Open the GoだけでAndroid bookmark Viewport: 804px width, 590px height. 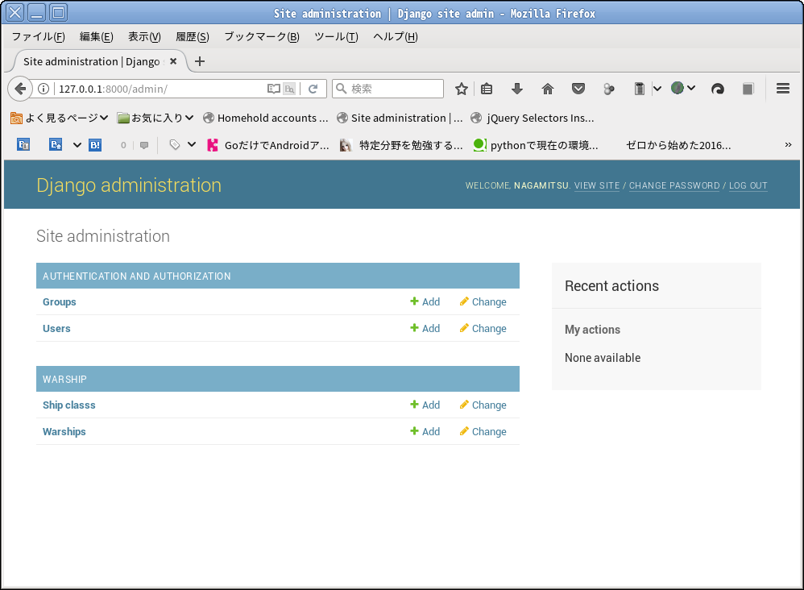tap(268, 145)
